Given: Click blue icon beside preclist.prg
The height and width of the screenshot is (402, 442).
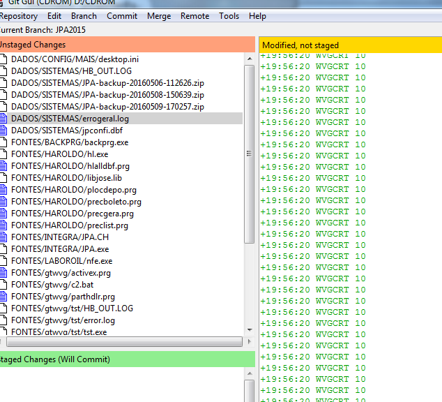Looking at the screenshot, I should 3,225.
